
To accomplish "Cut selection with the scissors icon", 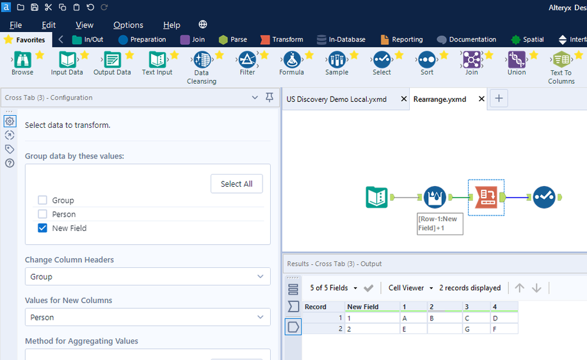I will point(48,7).
